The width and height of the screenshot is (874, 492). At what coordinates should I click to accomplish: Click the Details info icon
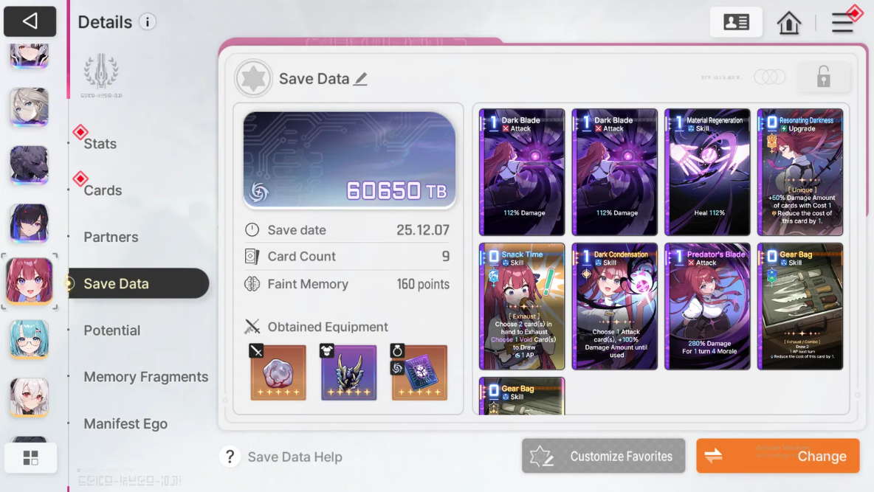click(x=147, y=22)
